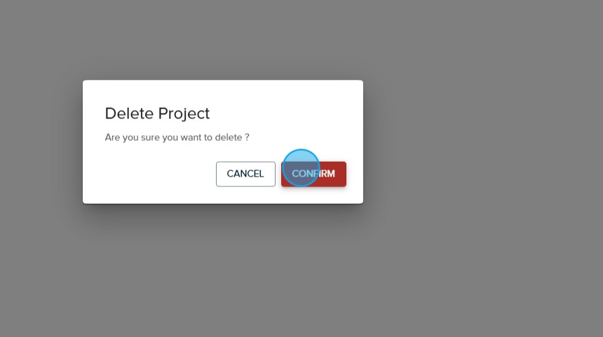Screen dimensions: 603x337
Task: Click the 'Are you sure' message text
Action: [177, 137]
